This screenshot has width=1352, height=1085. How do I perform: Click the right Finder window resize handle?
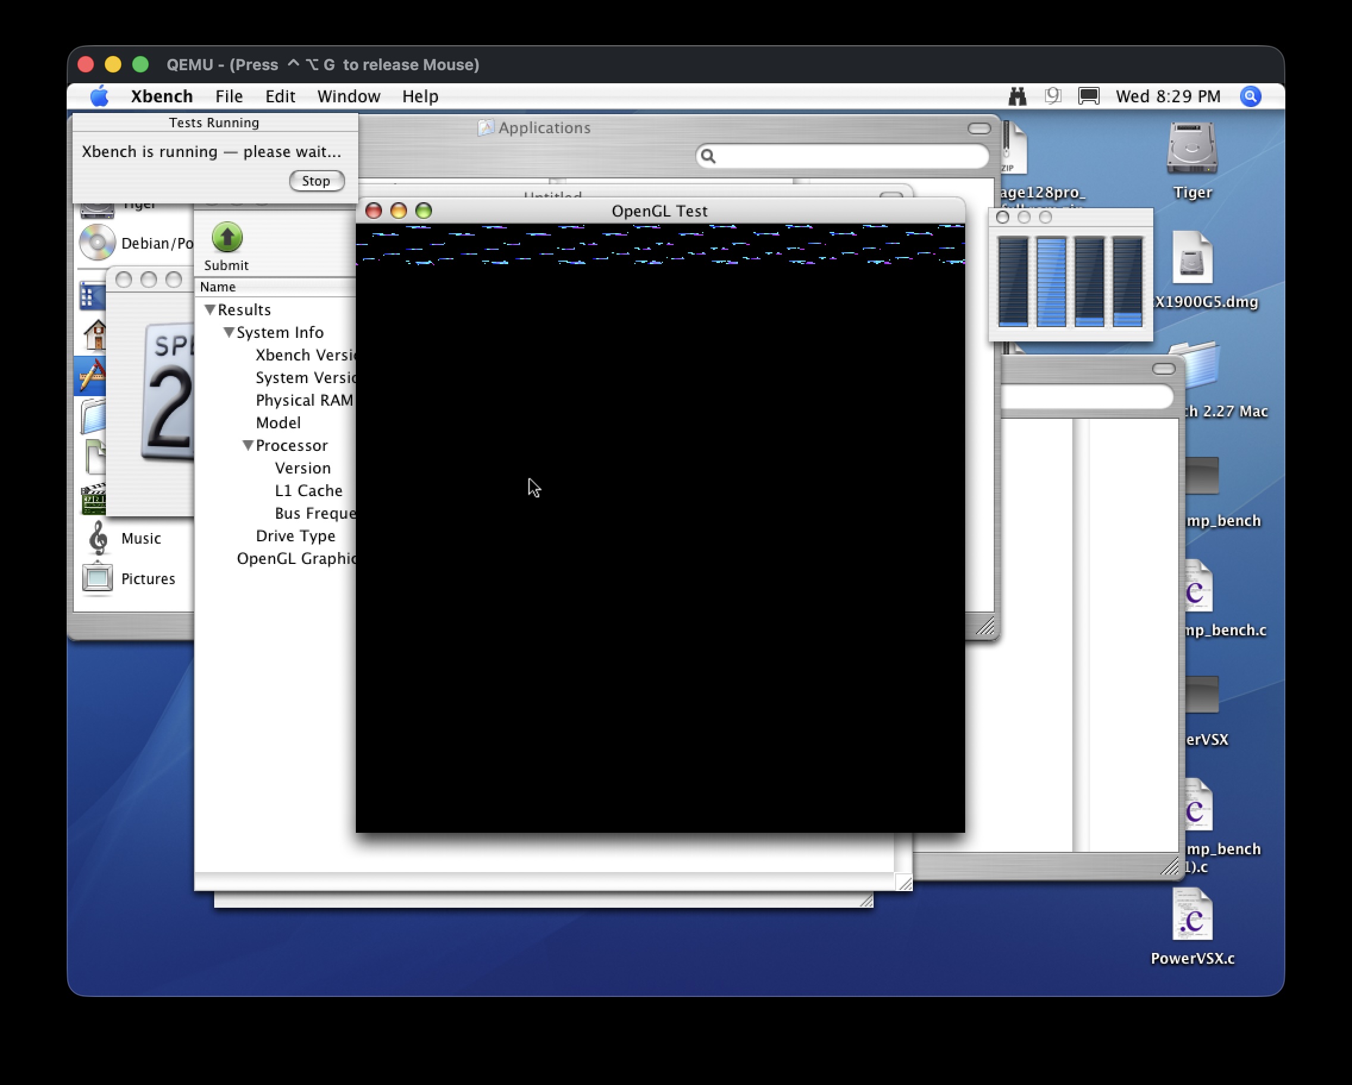point(1169,866)
